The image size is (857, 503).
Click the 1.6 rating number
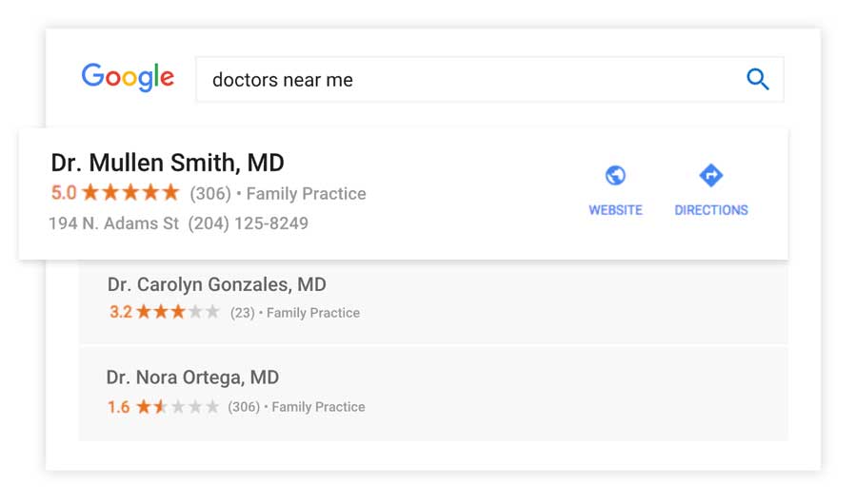pyautogui.click(x=119, y=407)
